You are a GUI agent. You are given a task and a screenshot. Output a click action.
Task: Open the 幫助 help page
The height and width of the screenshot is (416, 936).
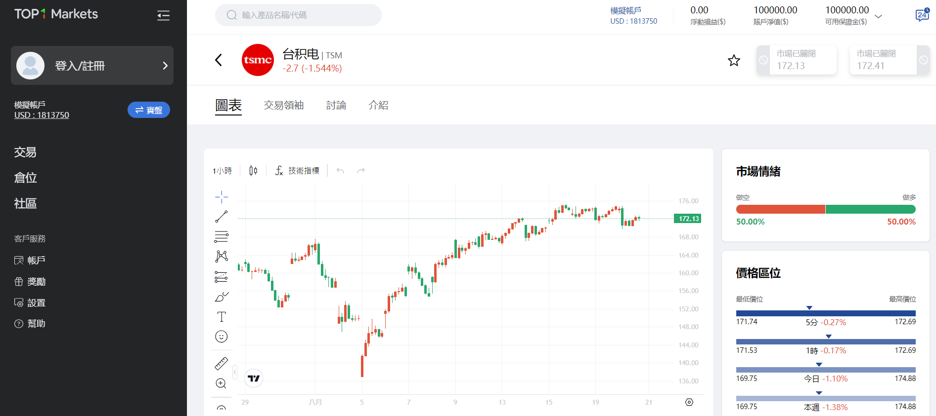click(x=30, y=324)
